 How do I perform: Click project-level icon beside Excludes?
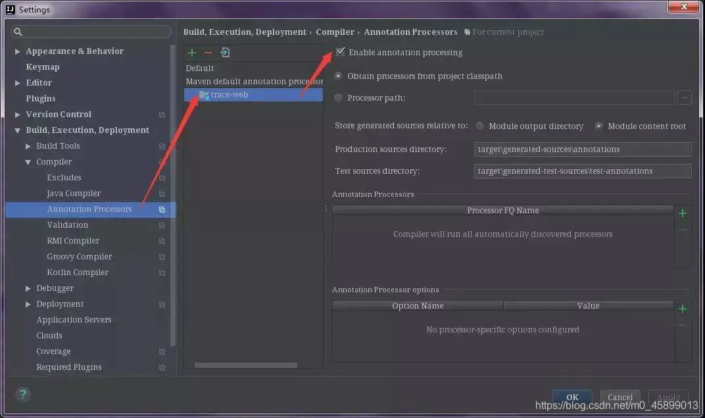point(162,178)
